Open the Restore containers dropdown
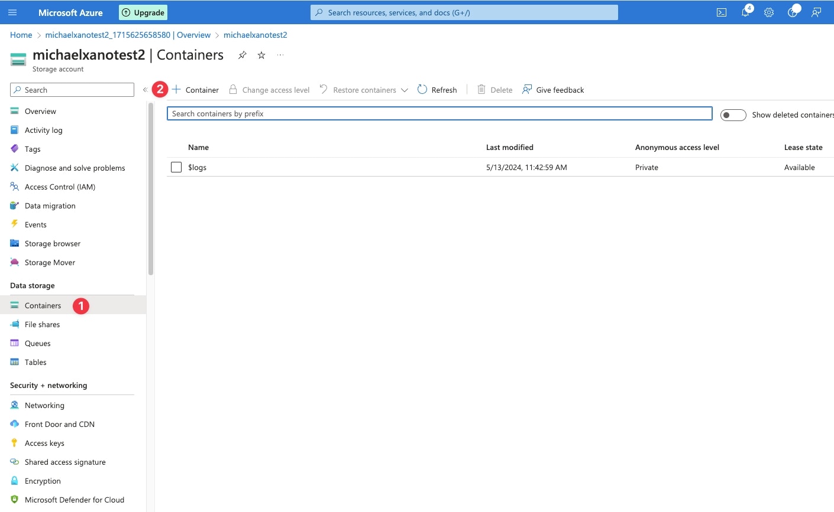The width and height of the screenshot is (834, 512). pos(364,90)
